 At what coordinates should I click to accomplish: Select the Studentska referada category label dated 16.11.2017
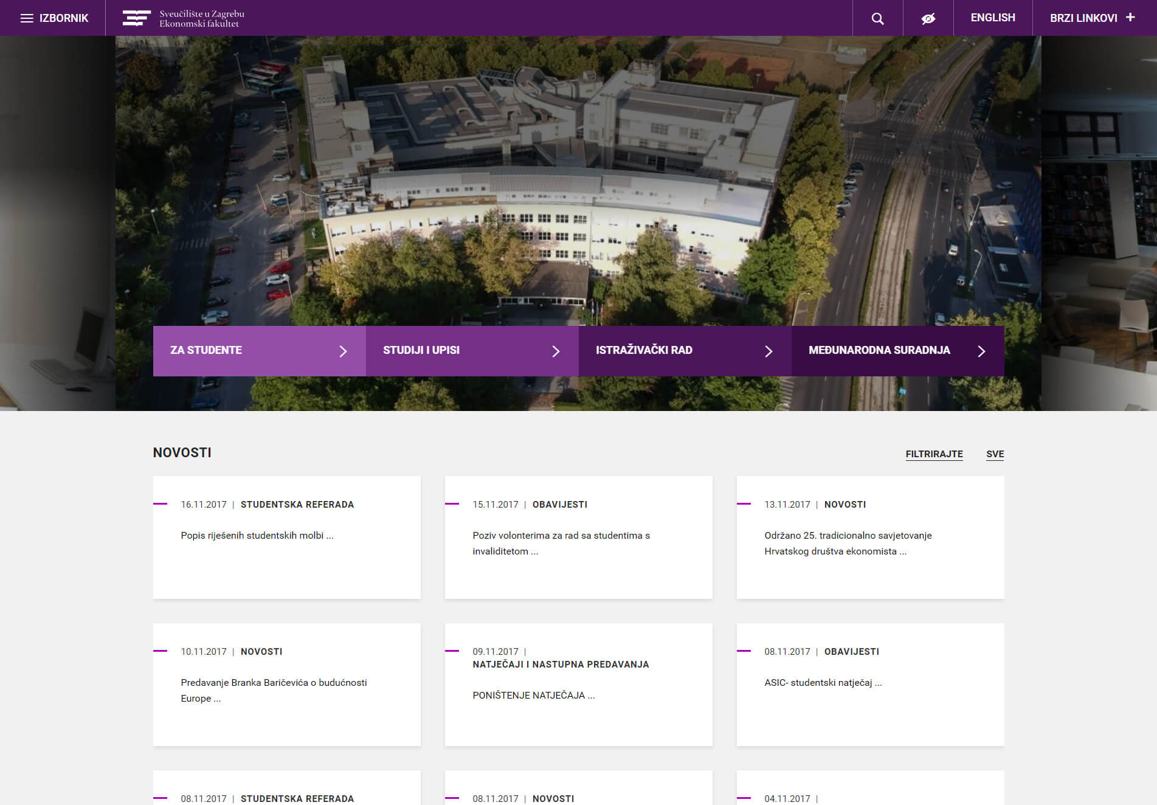coord(297,505)
